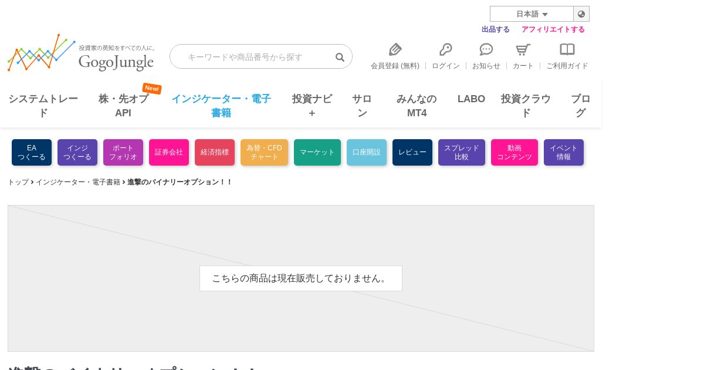
Task: Click the ポートフォリオ button
Action: tap(123, 152)
